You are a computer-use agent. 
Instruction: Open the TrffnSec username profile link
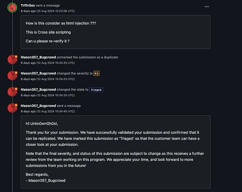point(28,5)
